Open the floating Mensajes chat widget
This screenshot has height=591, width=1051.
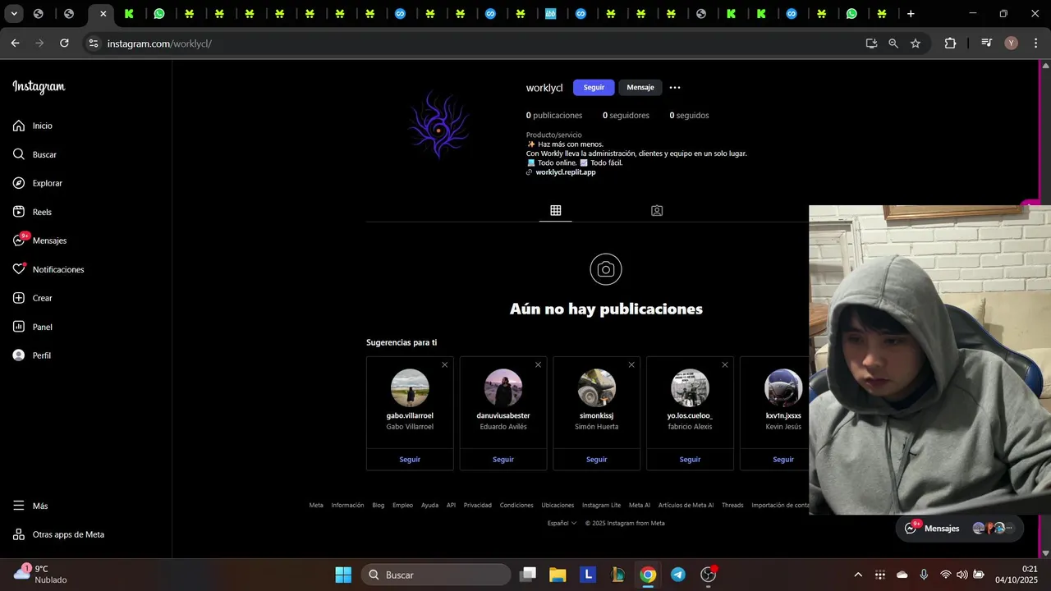[x=959, y=529]
